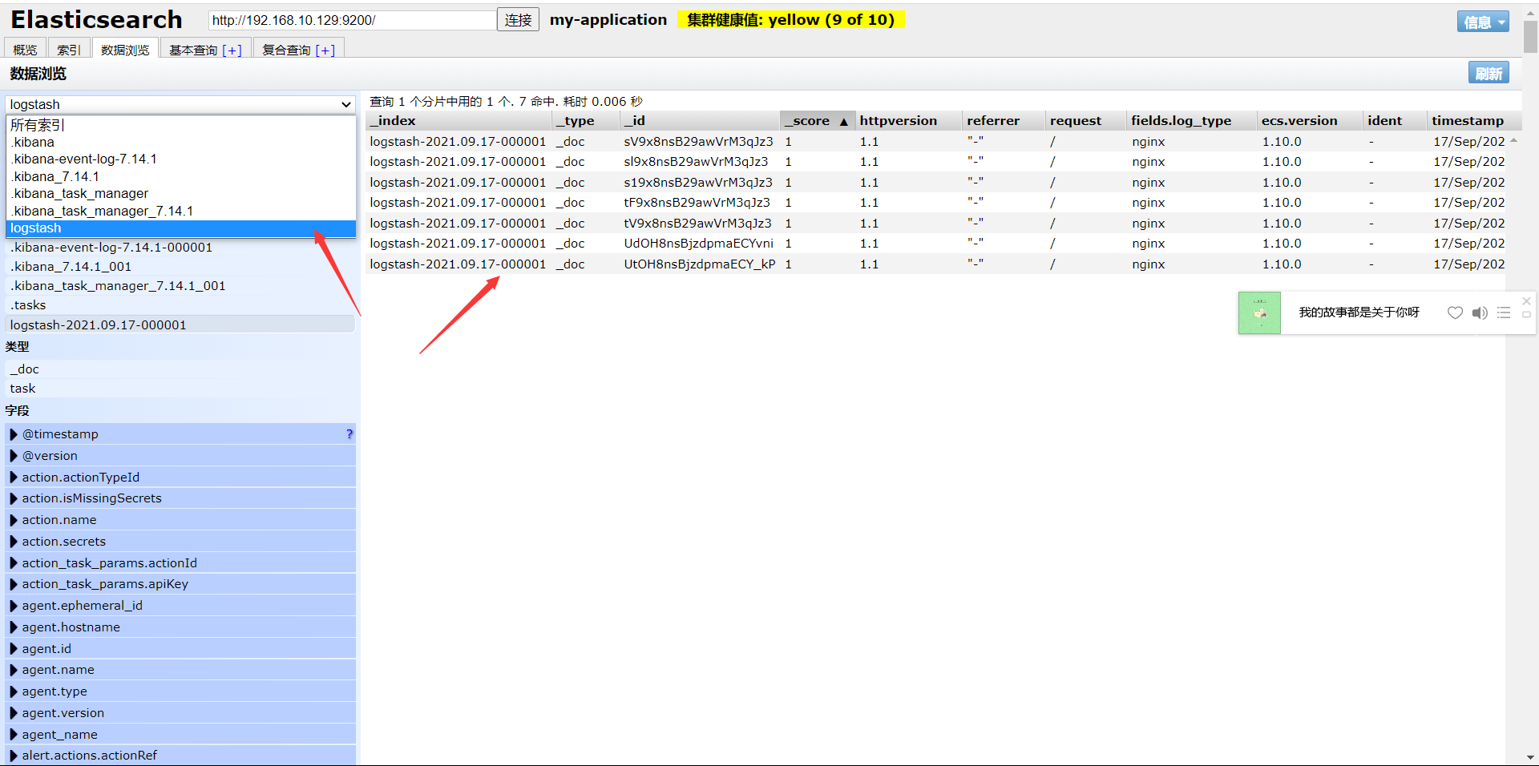Select the task type filter
1539x766 pixels.
click(x=22, y=389)
